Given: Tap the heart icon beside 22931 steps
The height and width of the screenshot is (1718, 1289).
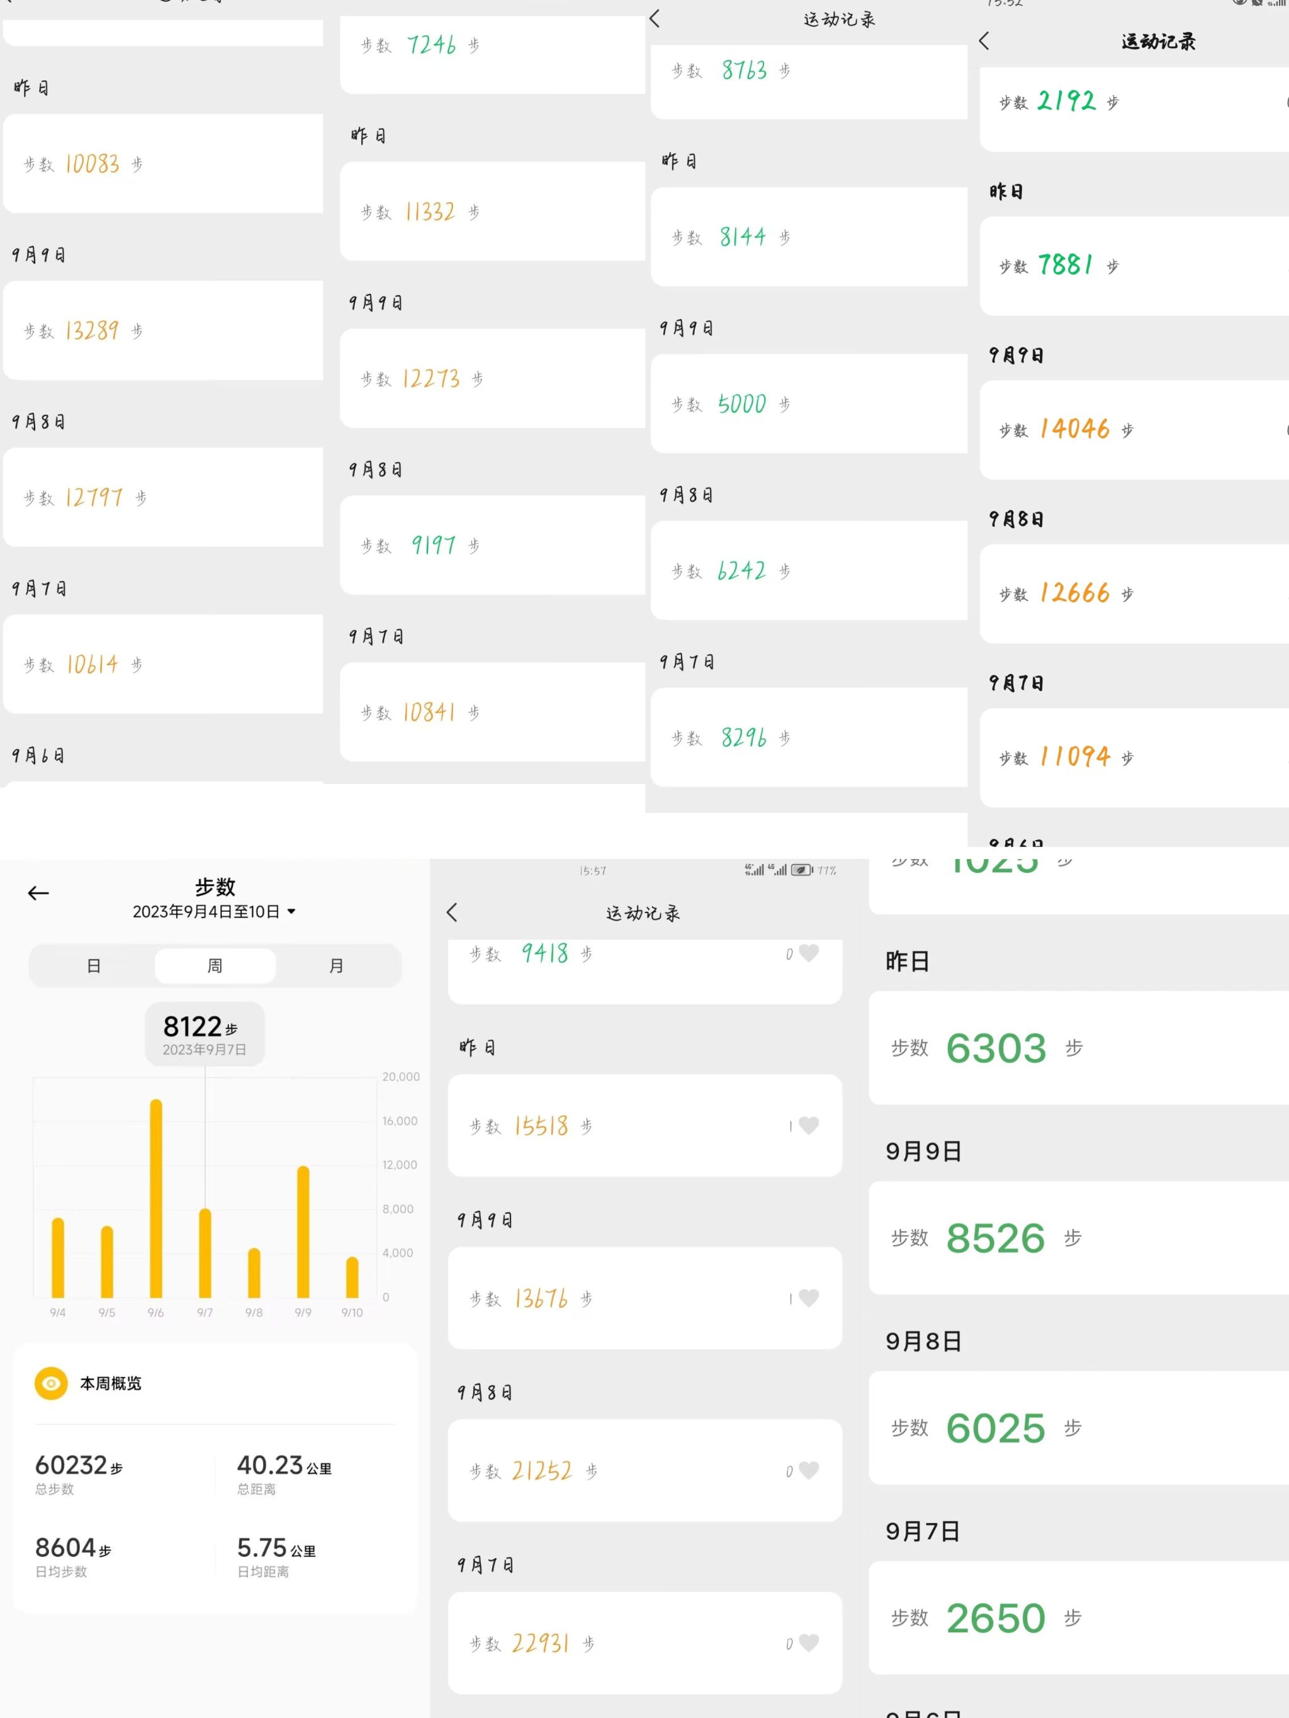Looking at the screenshot, I should click(809, 1642).
